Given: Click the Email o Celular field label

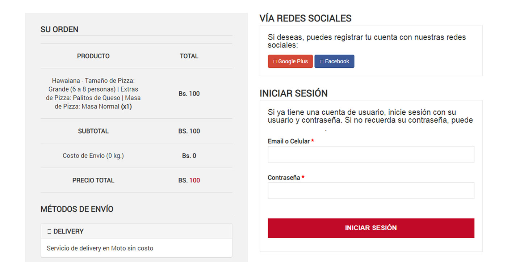Looking at the screenshot, I should tap(289, 141).
